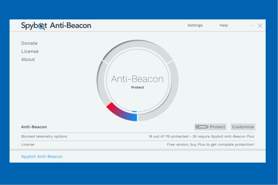Viewport: 278px width, 185px height.
Task: Open the Donate page
Action: (29, 43)
